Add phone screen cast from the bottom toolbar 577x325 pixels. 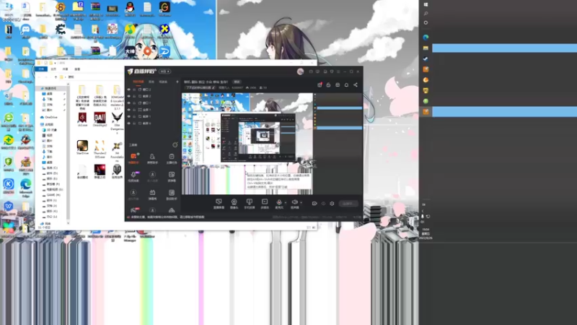(249, 204)
